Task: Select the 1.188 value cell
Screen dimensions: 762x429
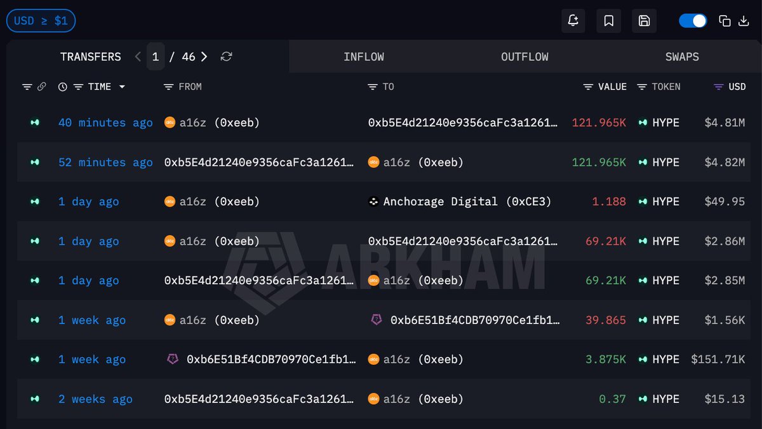Action: tap(609, 201)
